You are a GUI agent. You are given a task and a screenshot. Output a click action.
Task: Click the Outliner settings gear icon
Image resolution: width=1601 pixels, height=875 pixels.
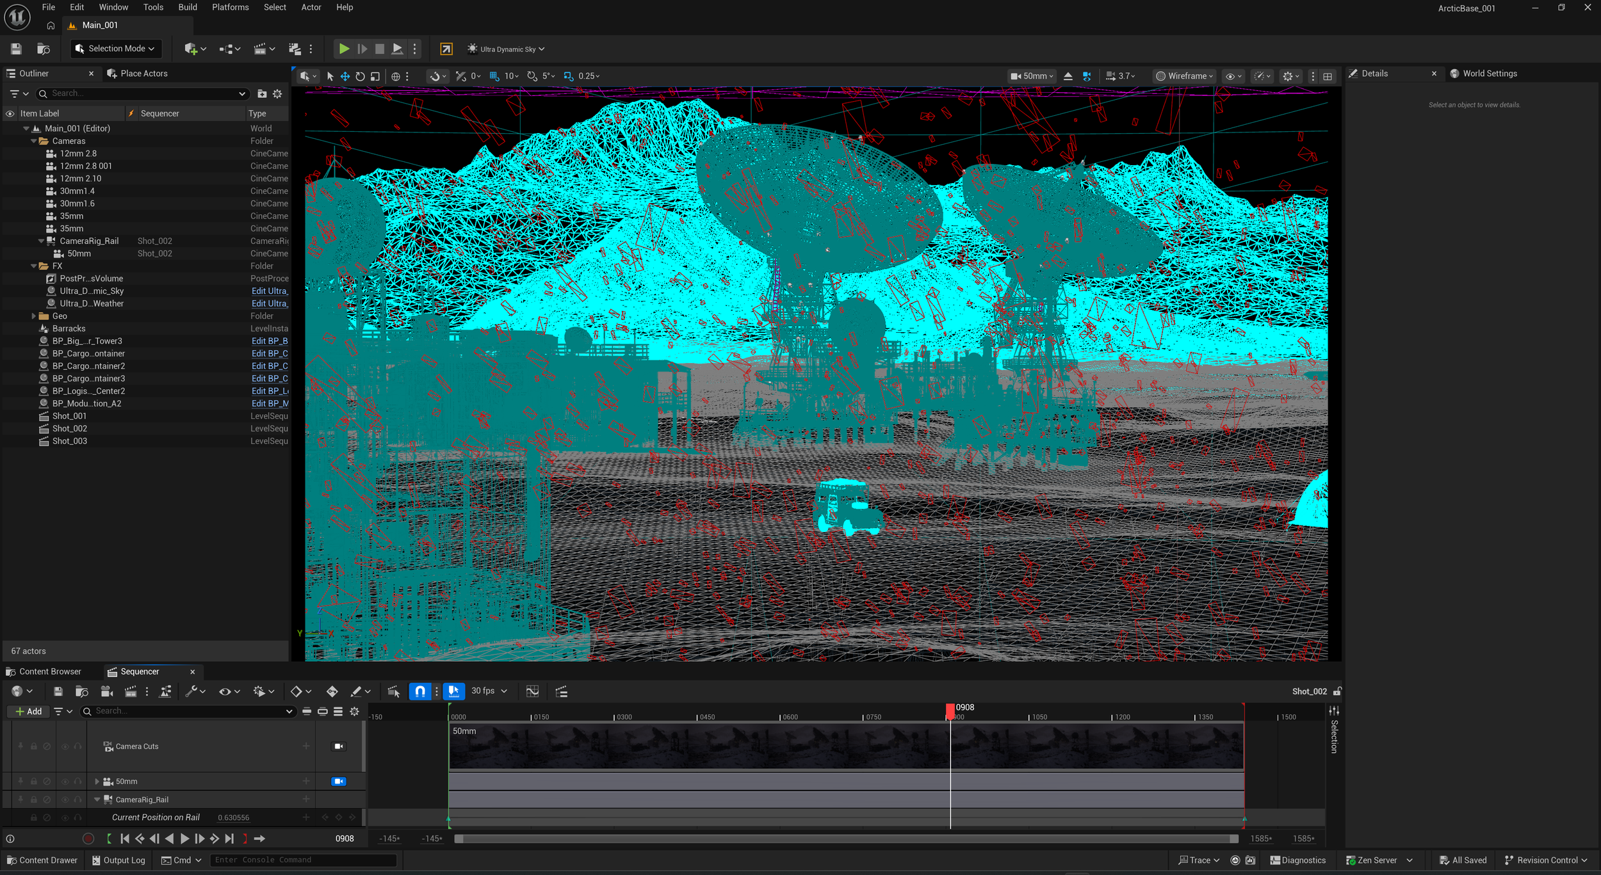(x=277, y=93)
